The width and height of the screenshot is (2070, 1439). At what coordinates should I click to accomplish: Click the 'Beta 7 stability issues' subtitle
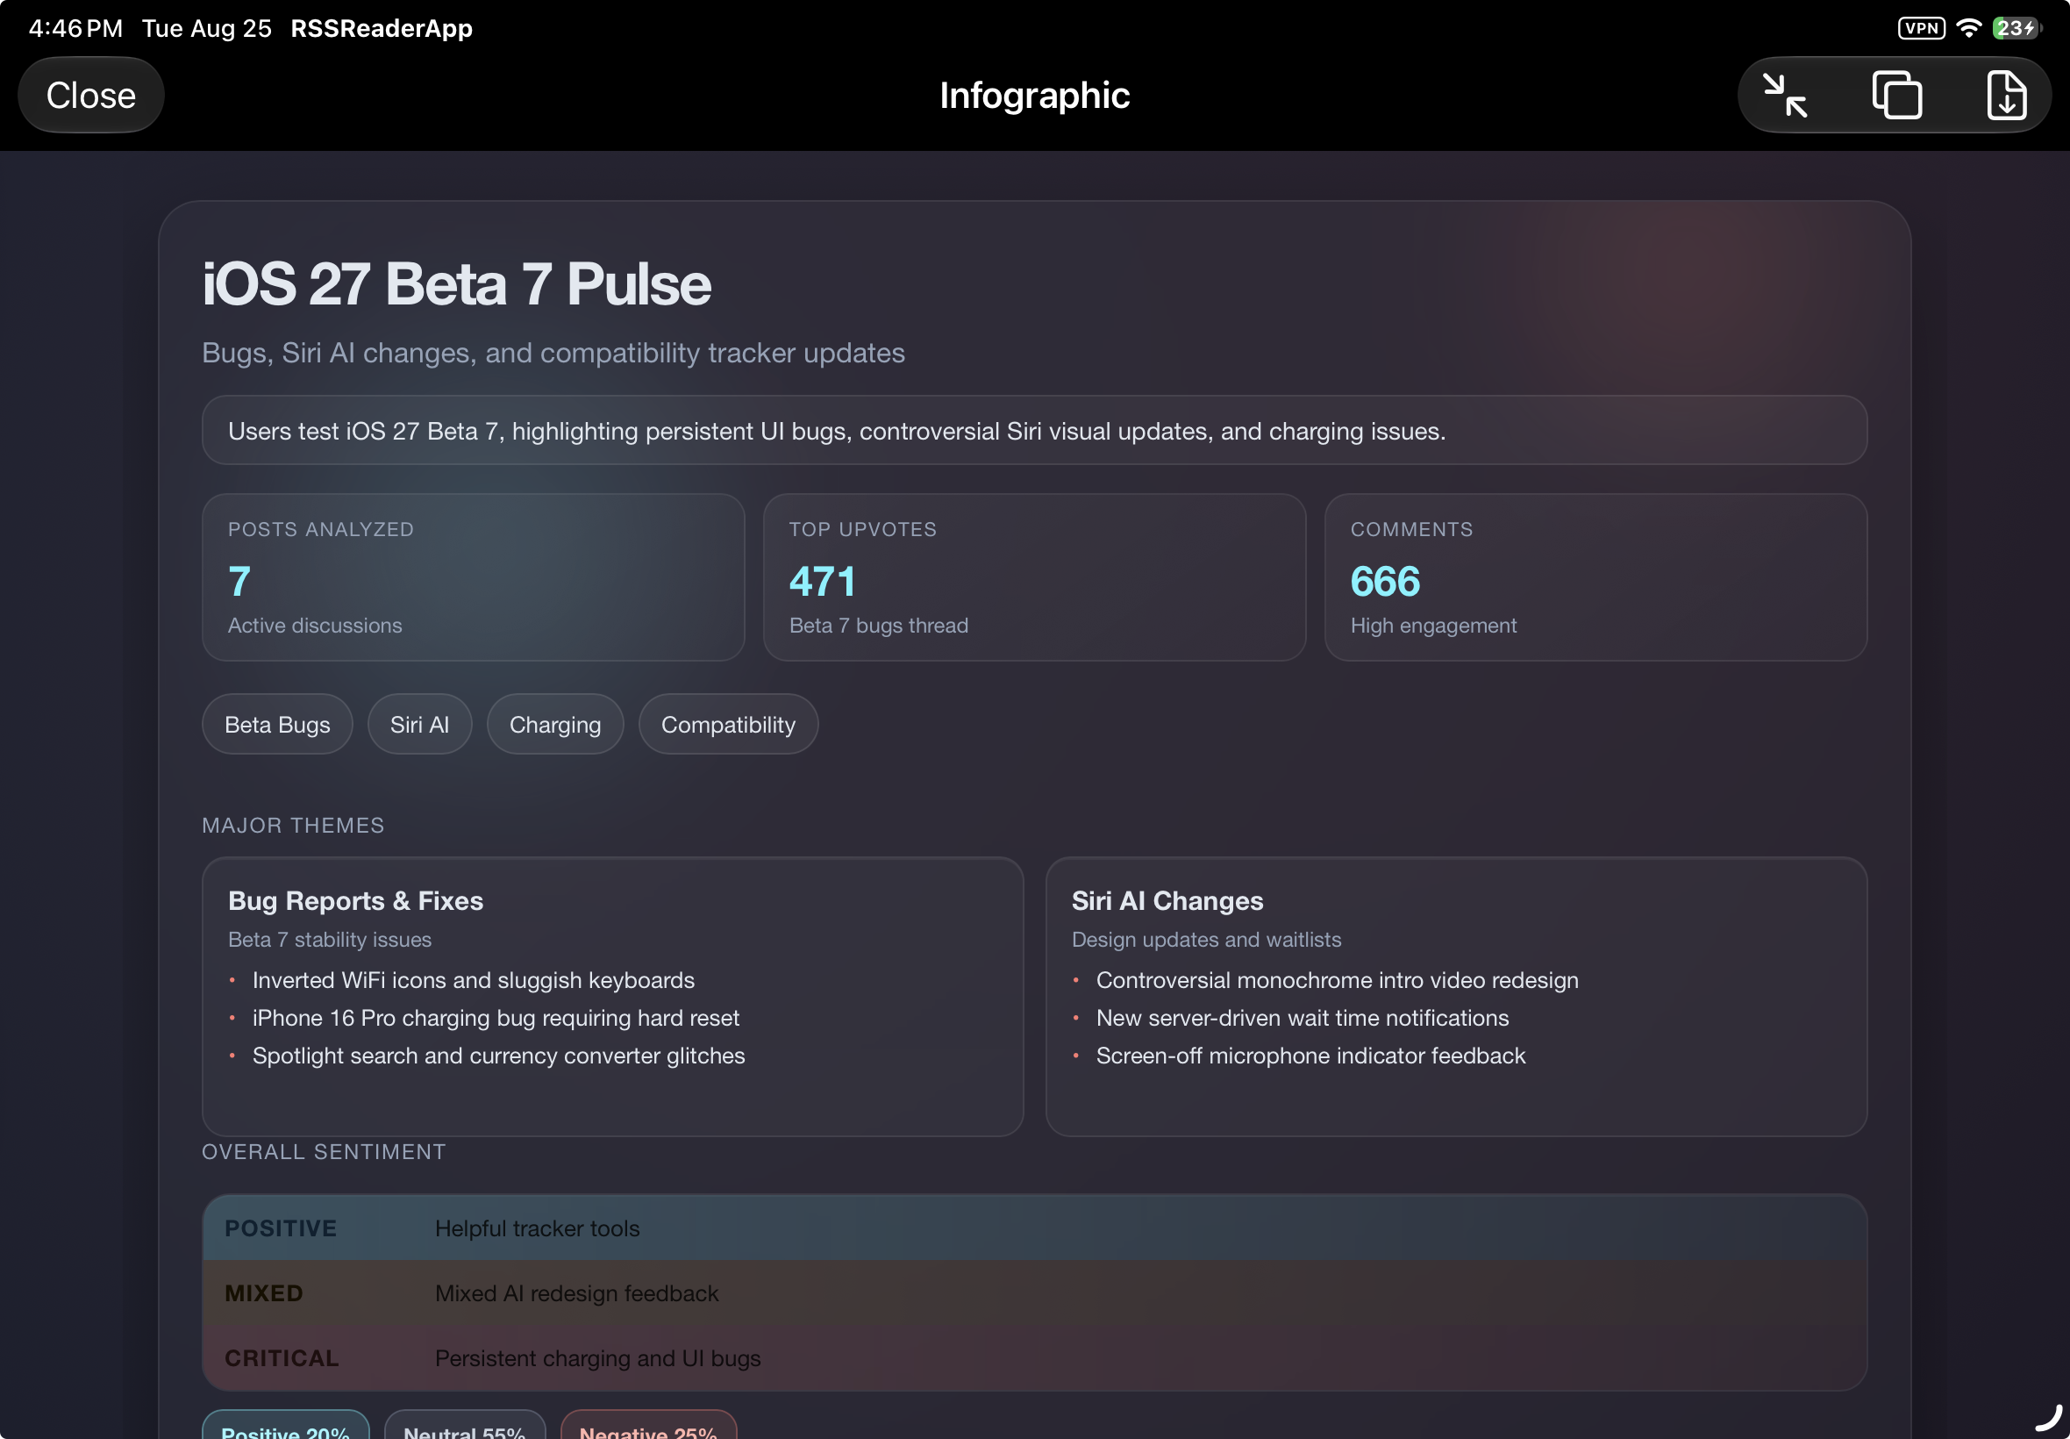(x=330, y=940)
